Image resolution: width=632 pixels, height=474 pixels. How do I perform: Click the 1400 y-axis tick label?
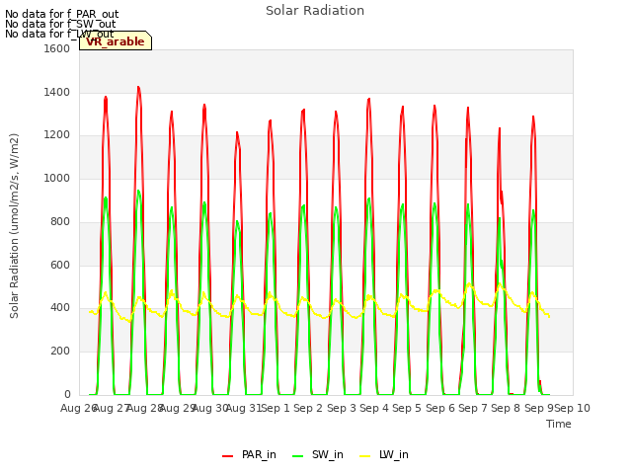(x=57, y=92)
